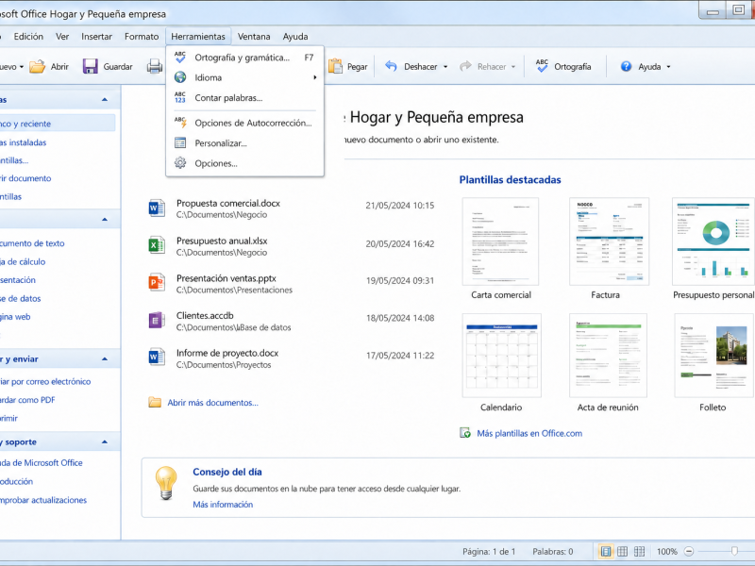Switch to the third view mode in status bar
The width and height of the screenshot is (755, 566).
click(x=640, y=552)
